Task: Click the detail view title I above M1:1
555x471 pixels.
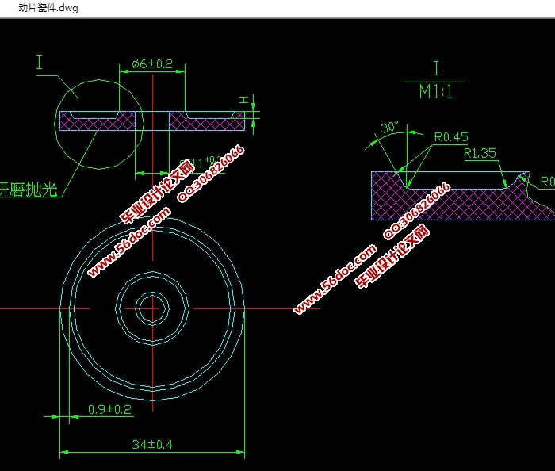Action: point(435,68)
